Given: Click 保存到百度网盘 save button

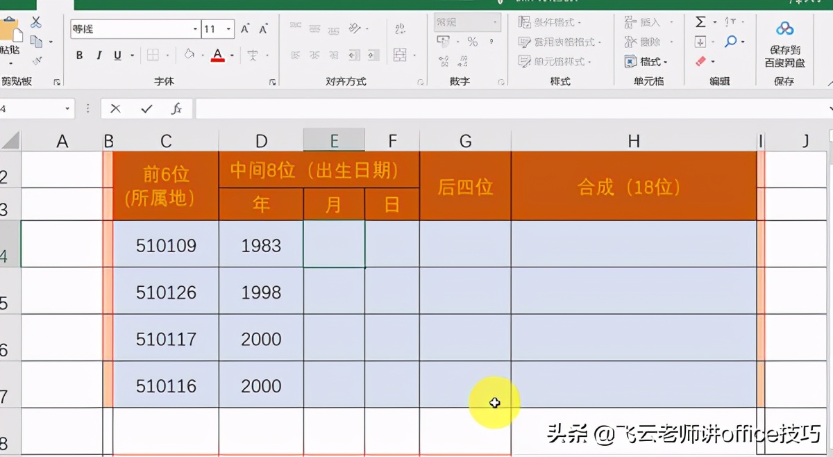Looking at the screenshot, I should click(x=785, y=43).
